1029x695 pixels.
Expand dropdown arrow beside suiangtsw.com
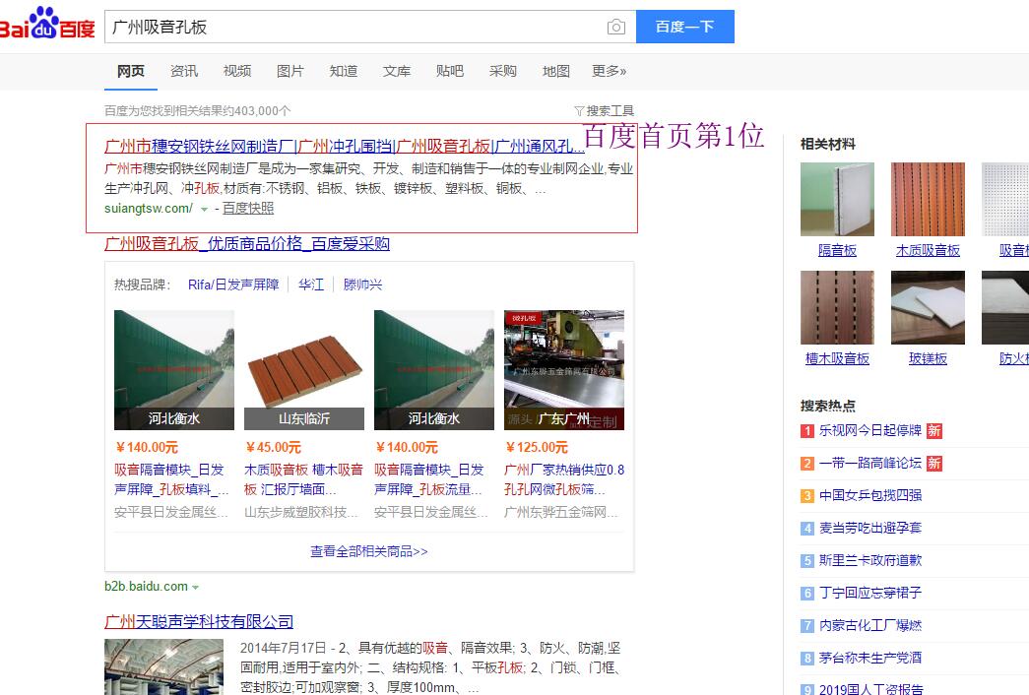point(204,210)
